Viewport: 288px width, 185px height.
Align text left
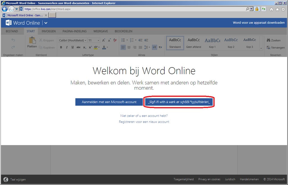tap(123, 47)
